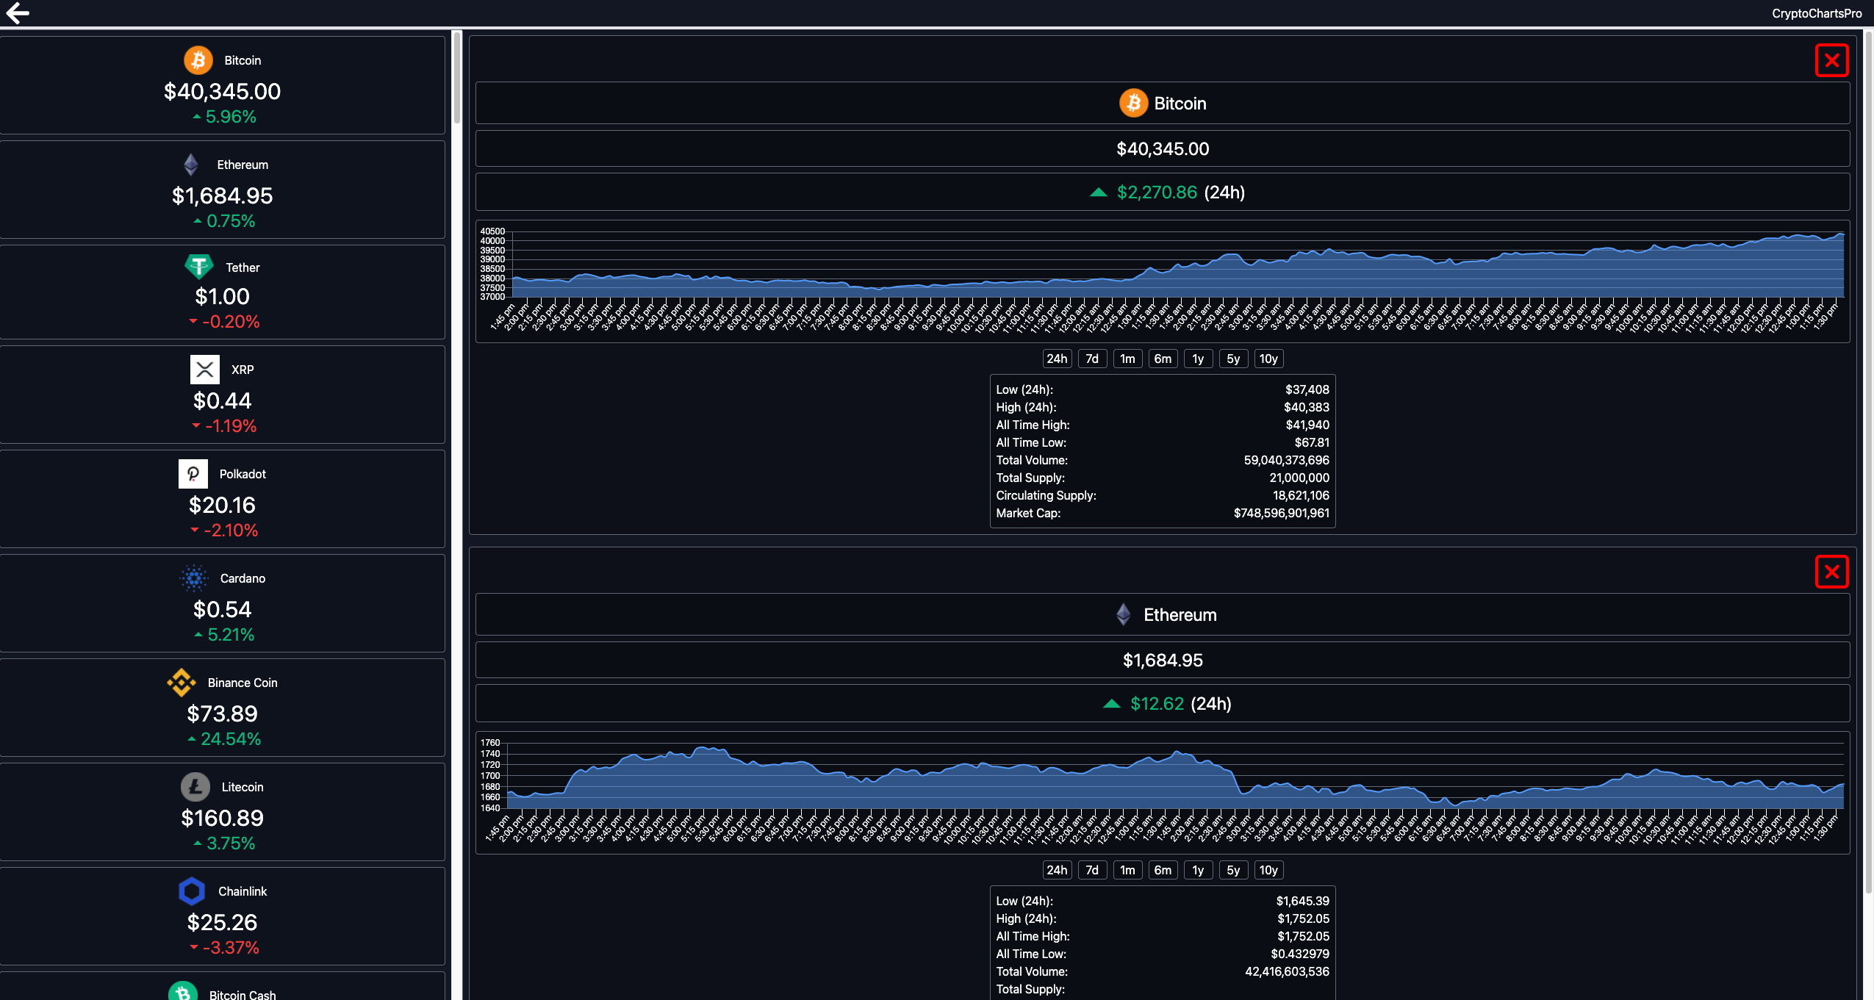Screen dimensions: 1874x1000
Task: Click the CryptoChartsPro title text
Action: coord(1817,13)
